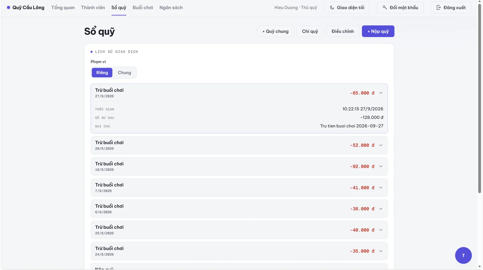Open the floating T avatar button

coord(463,255)
